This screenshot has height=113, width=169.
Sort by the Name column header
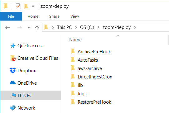pyautogui.click(x=75, y=40)
